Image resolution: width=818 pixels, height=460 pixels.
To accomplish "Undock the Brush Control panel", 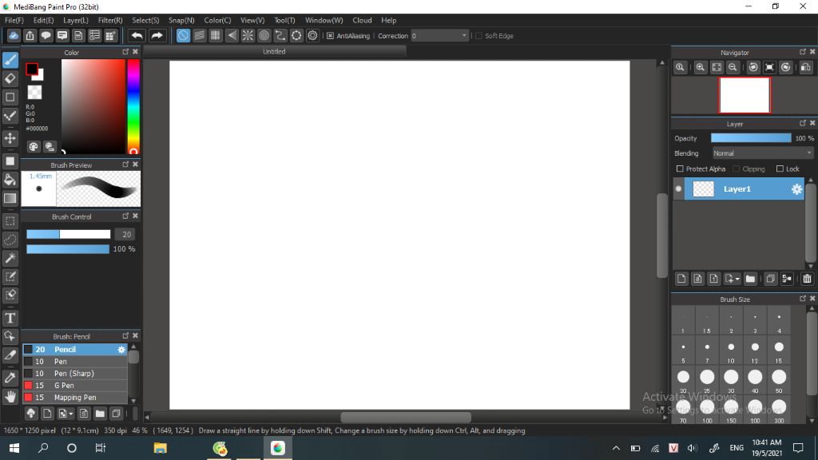I will pyautogui.click(x=125, y=216).
